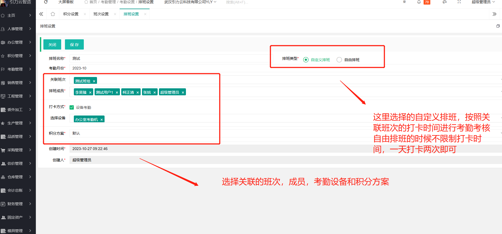Remove 李昊臻 from 排班成员
Image resolution: width=502 pixels, height=234 pixels.
90,92
